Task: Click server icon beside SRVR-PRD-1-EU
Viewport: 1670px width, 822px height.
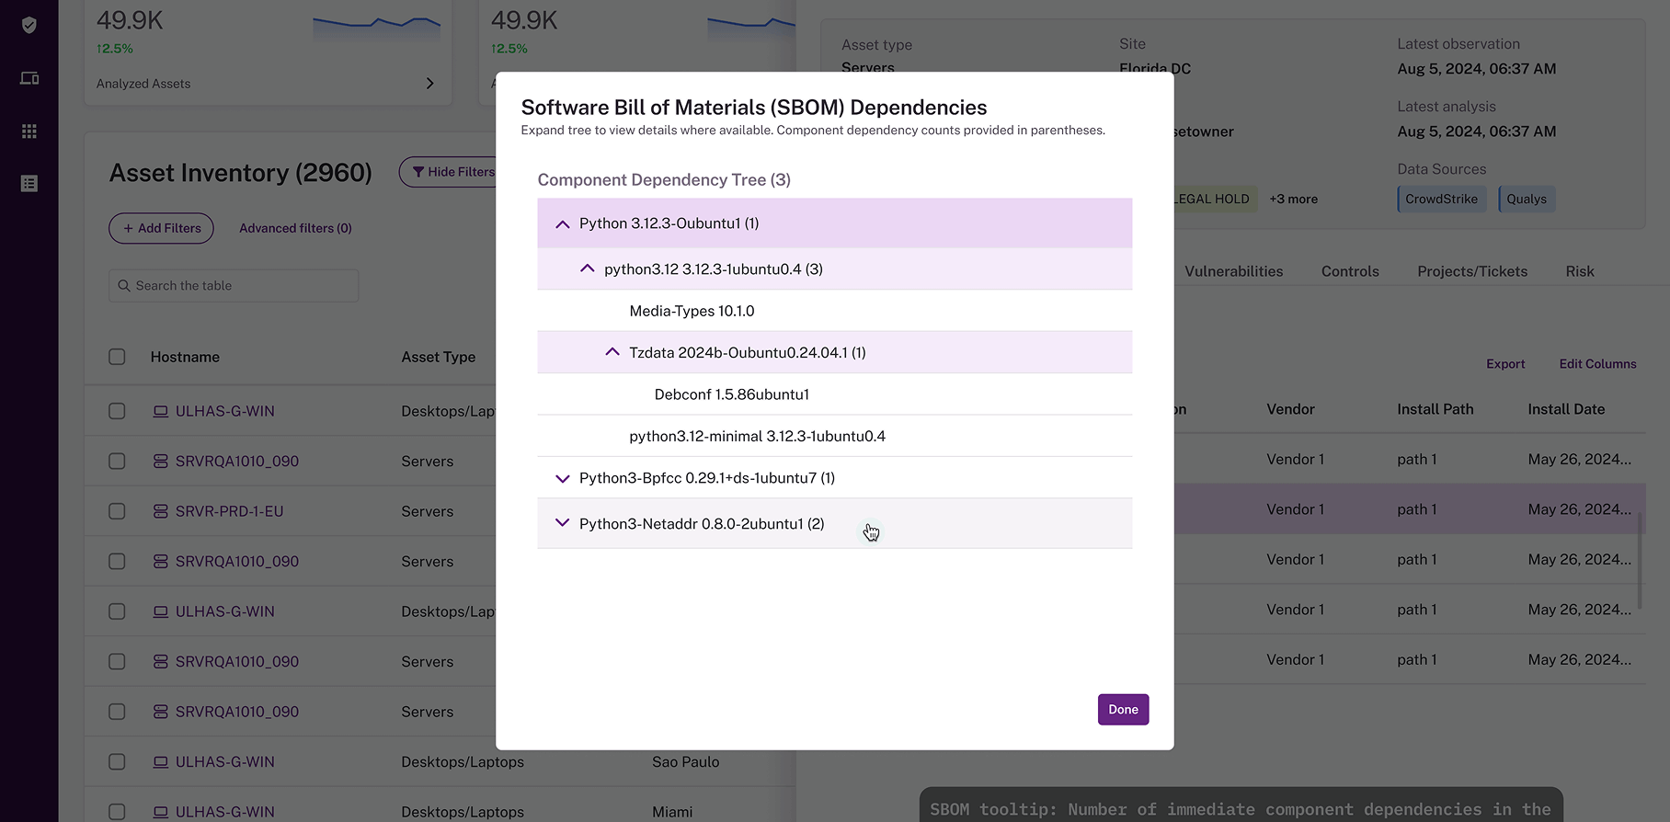Action: point(160,511)
